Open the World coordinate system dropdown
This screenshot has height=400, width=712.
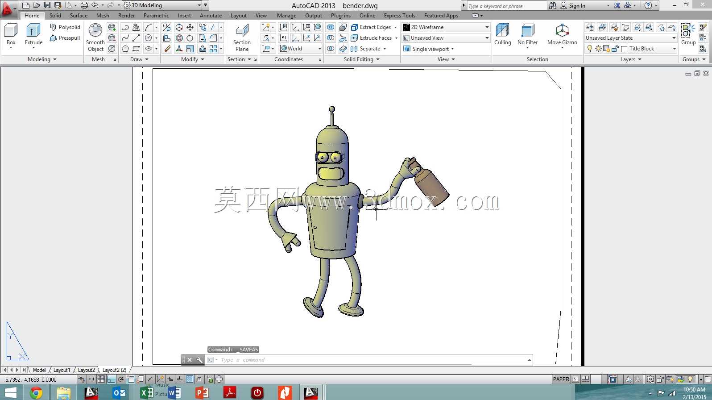(x=300, y=49)
